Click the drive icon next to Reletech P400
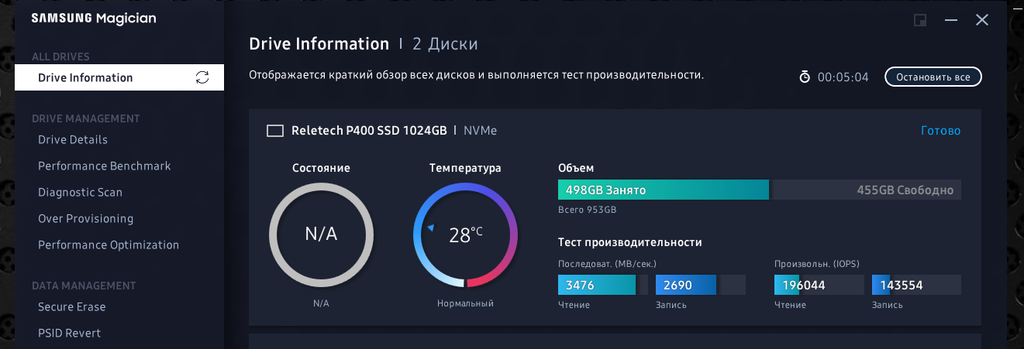1024x349 pixels. (275, 131)
